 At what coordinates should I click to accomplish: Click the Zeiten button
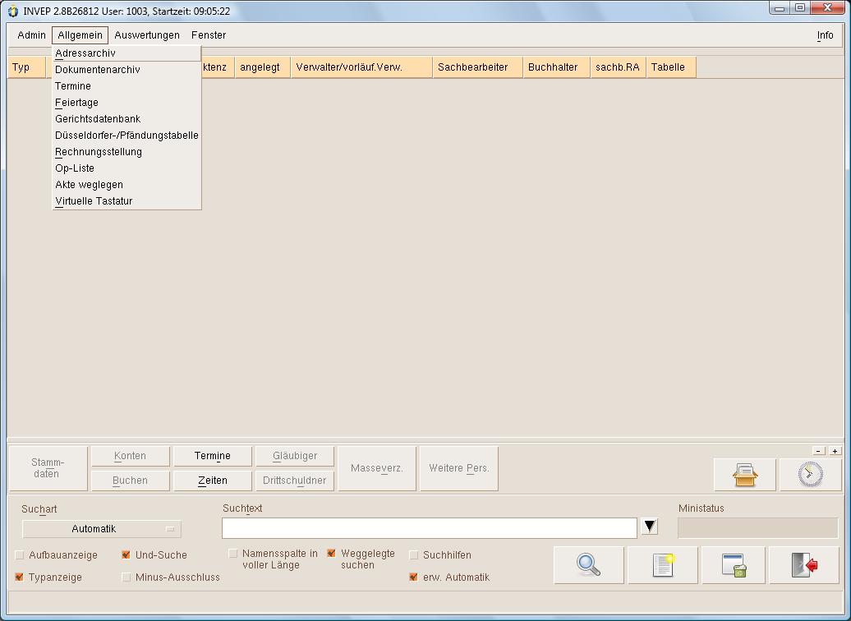pyautogui.click(x=212, y=481)
